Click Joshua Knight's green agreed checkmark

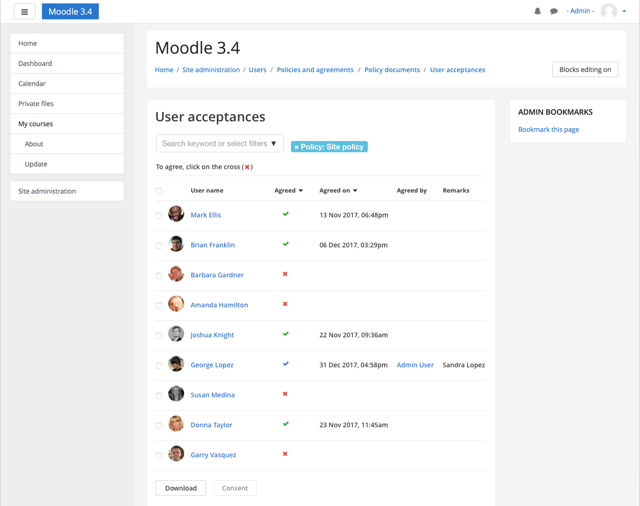[x=286, y=334]
